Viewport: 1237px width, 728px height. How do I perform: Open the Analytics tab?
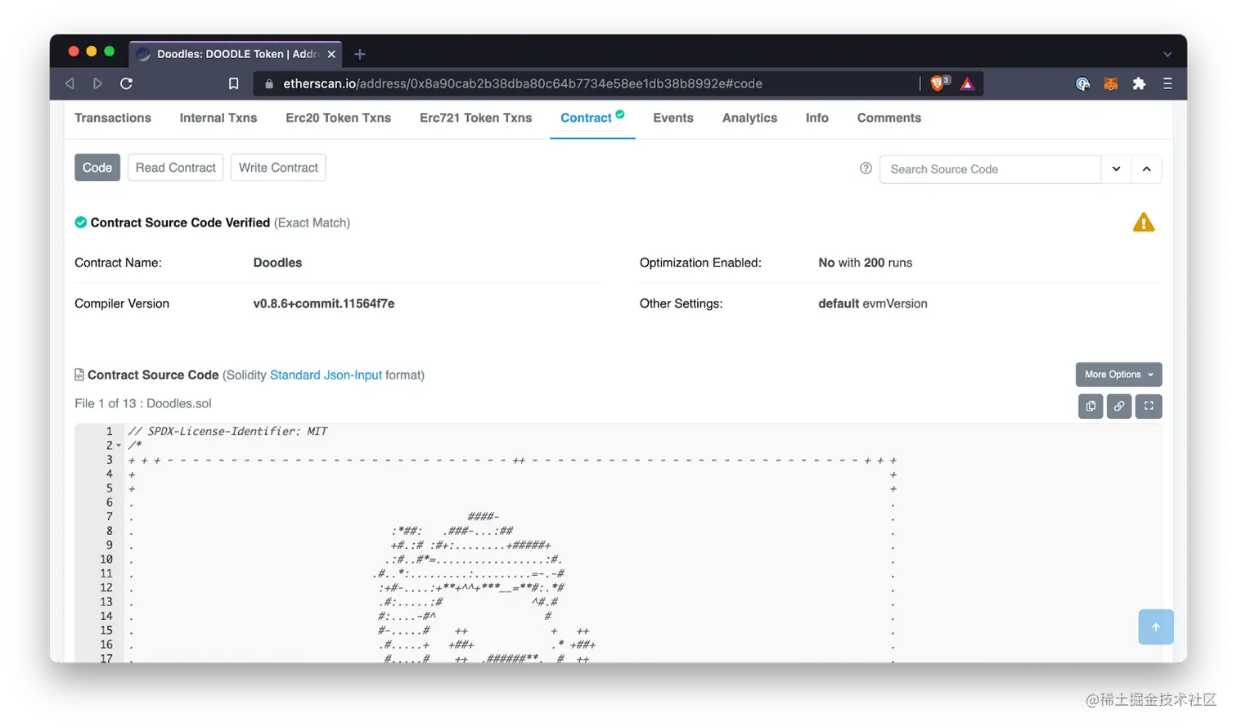click(749, 118)
